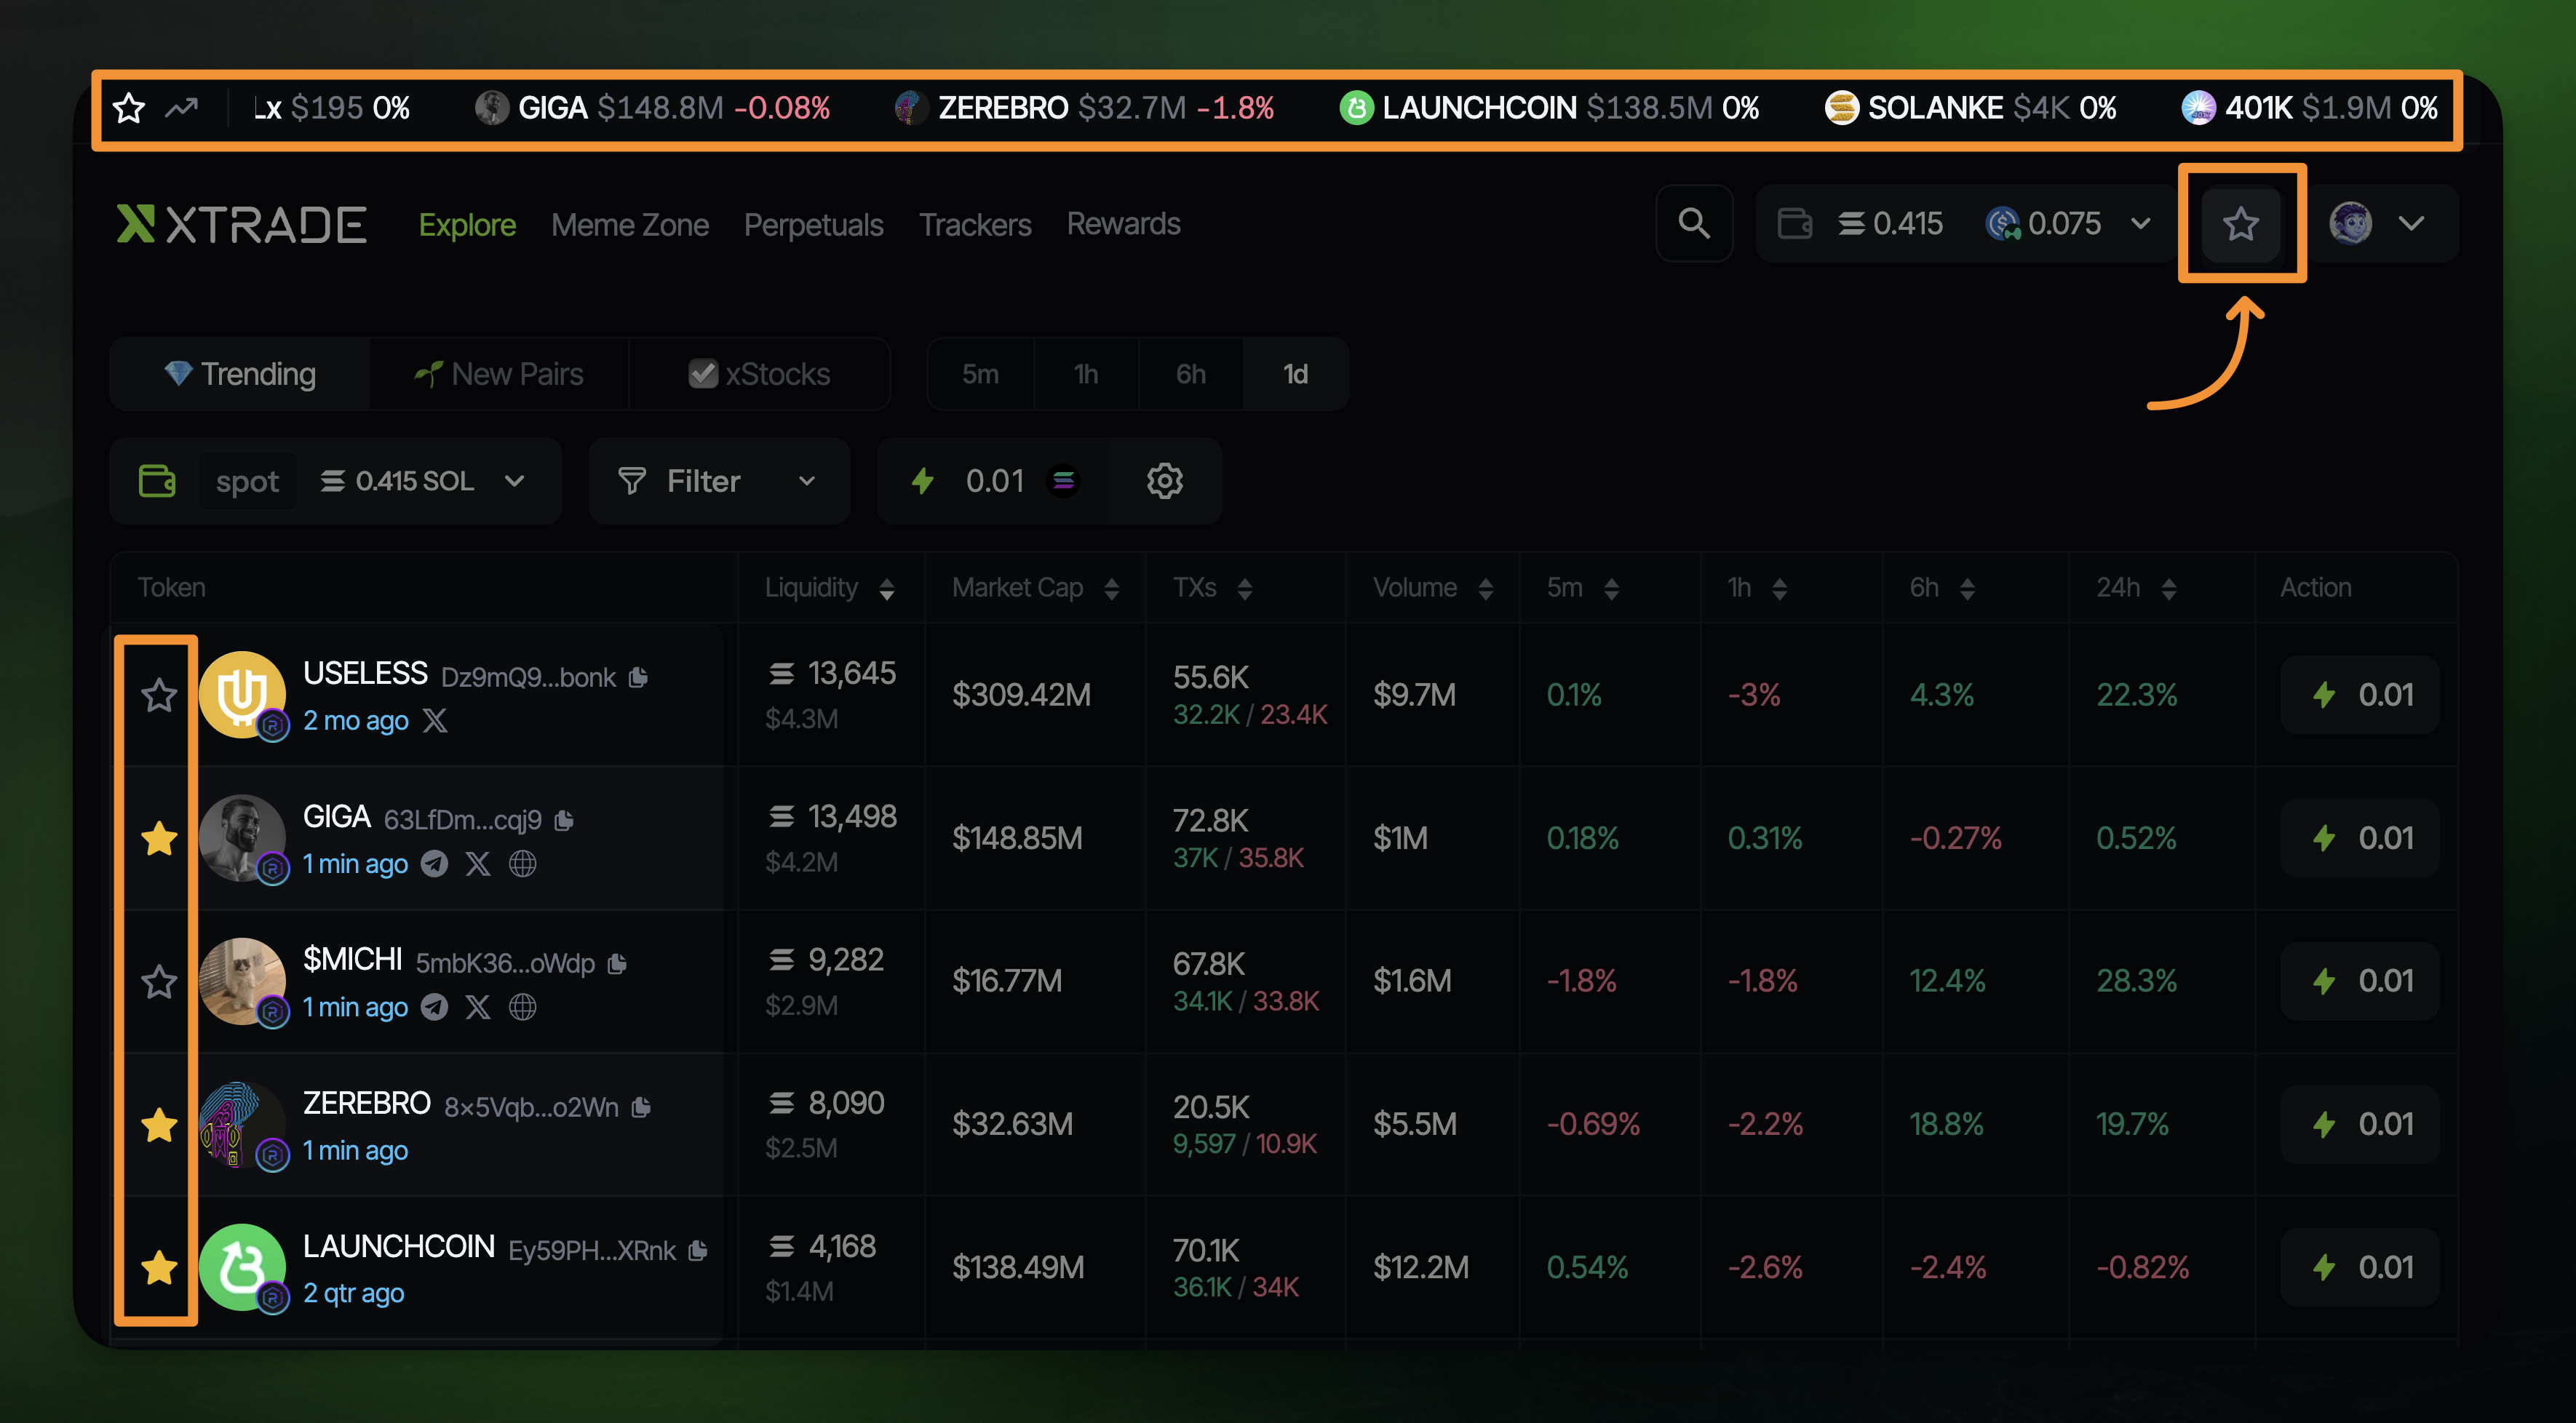
Task: Go to Meme Zone menu
Action: click(x=629, y=225)
